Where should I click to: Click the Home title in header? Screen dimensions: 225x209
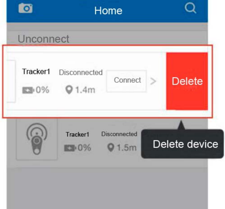point(108,11)
